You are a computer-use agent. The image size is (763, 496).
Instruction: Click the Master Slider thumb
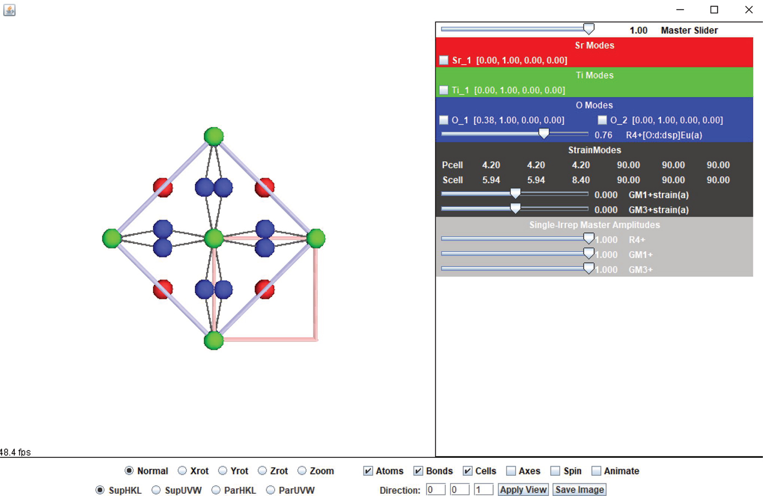pyautogui.click(x=589, y=29)
